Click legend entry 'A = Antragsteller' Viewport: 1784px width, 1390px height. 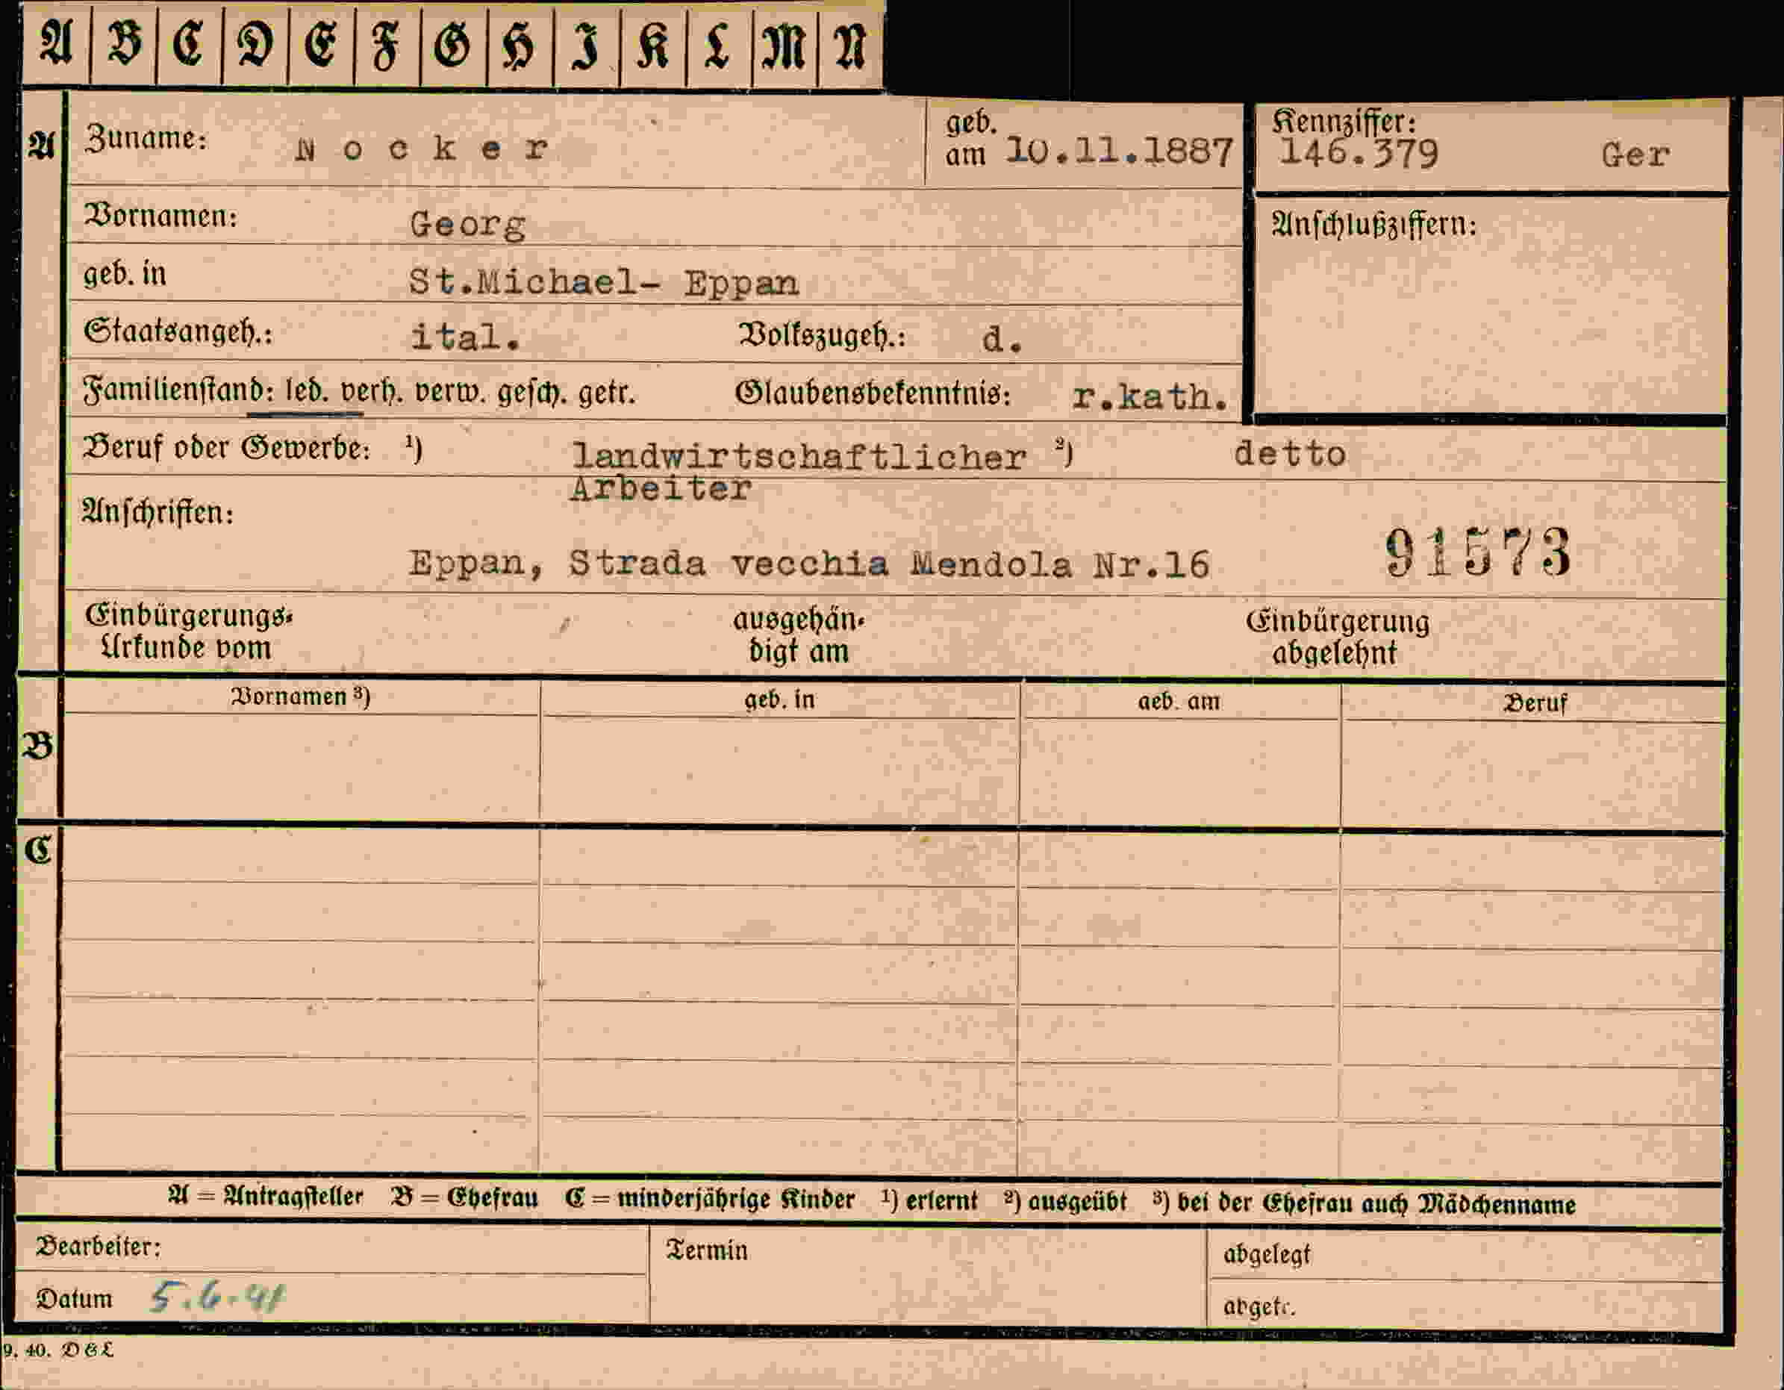click(x=266, y=1197)
